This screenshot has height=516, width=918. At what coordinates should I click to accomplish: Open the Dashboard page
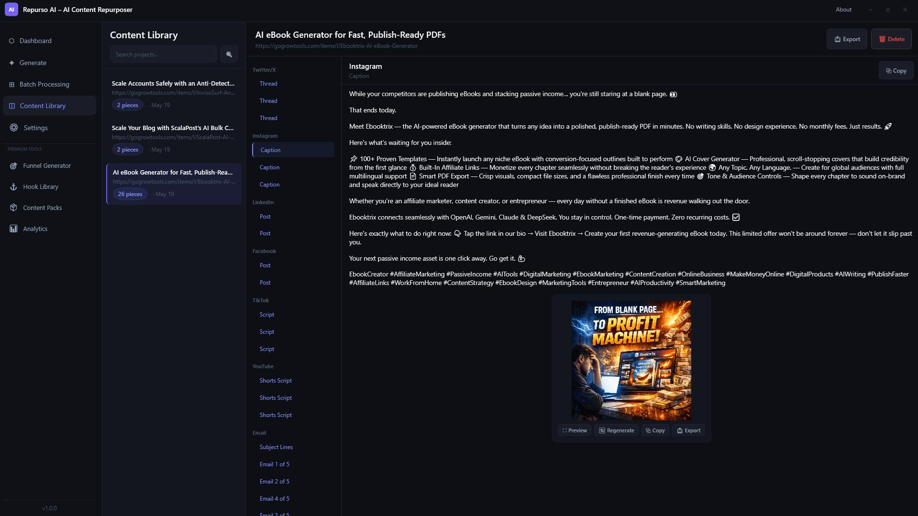[x=49, y=41]
